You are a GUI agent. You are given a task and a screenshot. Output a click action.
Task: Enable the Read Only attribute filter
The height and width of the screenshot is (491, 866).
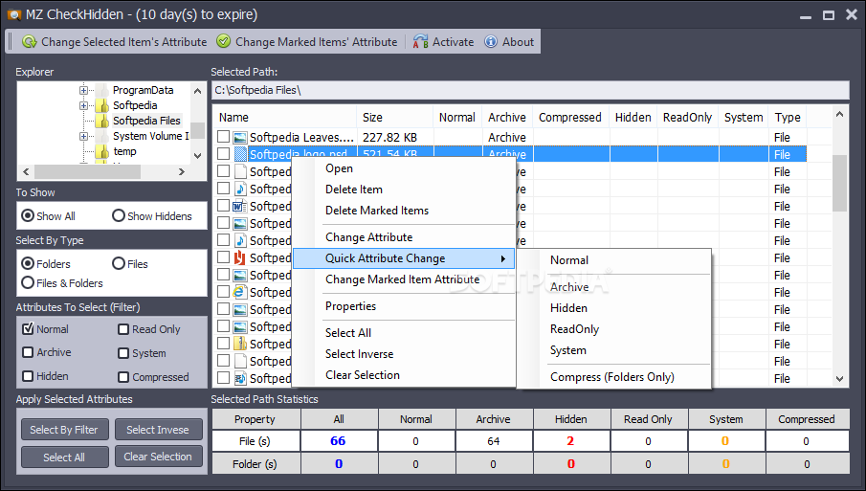pyautogui.click(x=123, y=330)
